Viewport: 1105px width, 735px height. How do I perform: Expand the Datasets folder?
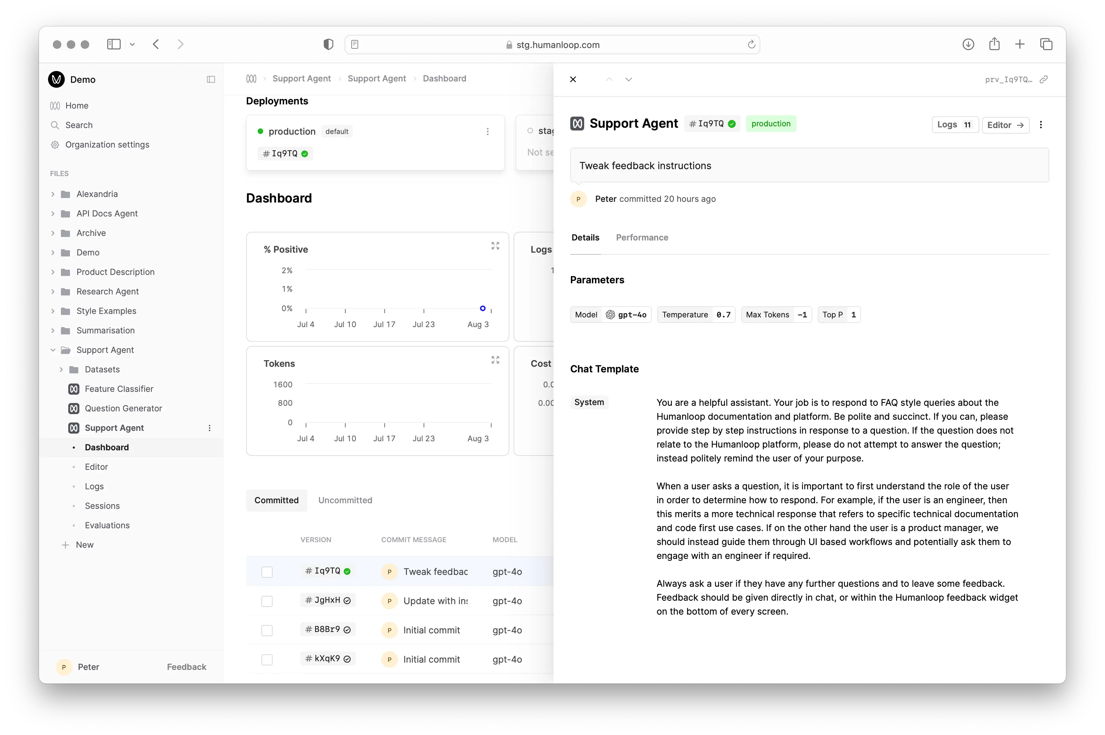tap(61, 369)
